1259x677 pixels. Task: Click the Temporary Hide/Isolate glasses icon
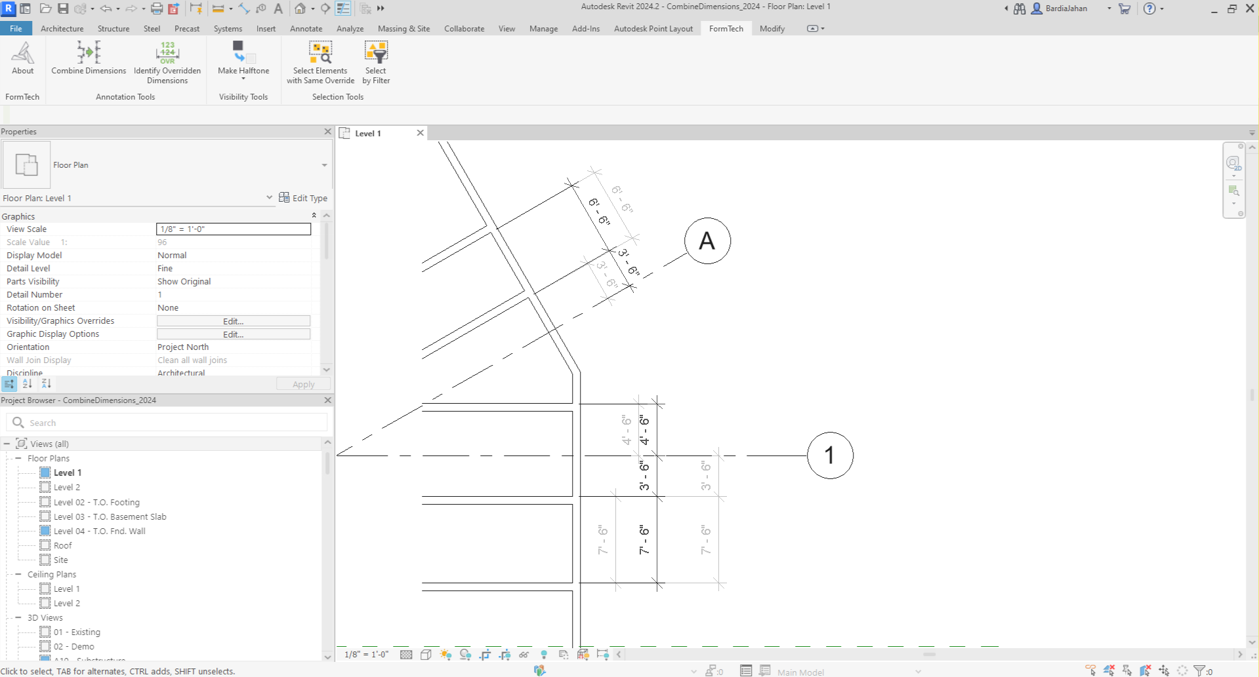pos(524,654)
